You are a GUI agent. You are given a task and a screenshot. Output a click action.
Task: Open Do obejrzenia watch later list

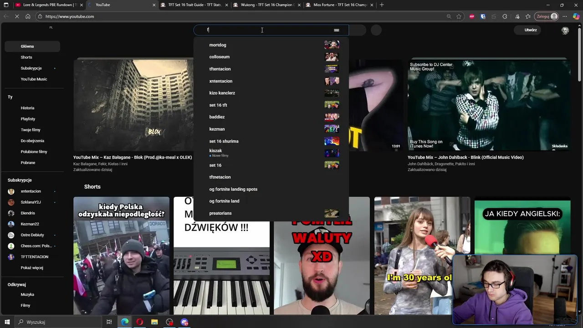coord(32,141)
